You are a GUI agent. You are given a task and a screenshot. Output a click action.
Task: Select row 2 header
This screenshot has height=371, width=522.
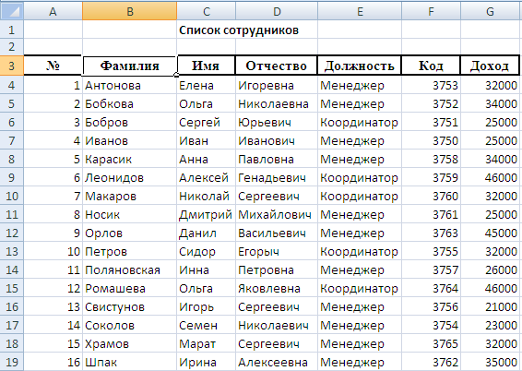tap(12, 47)
